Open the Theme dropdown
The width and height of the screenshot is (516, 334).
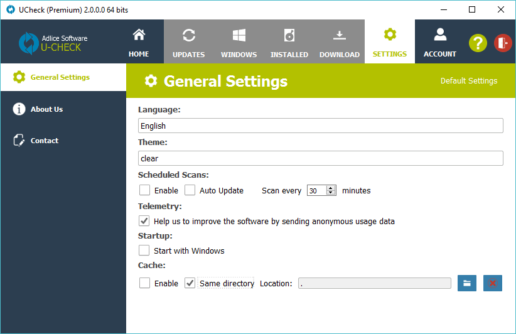pyautogui.click(x=320, y=158)
